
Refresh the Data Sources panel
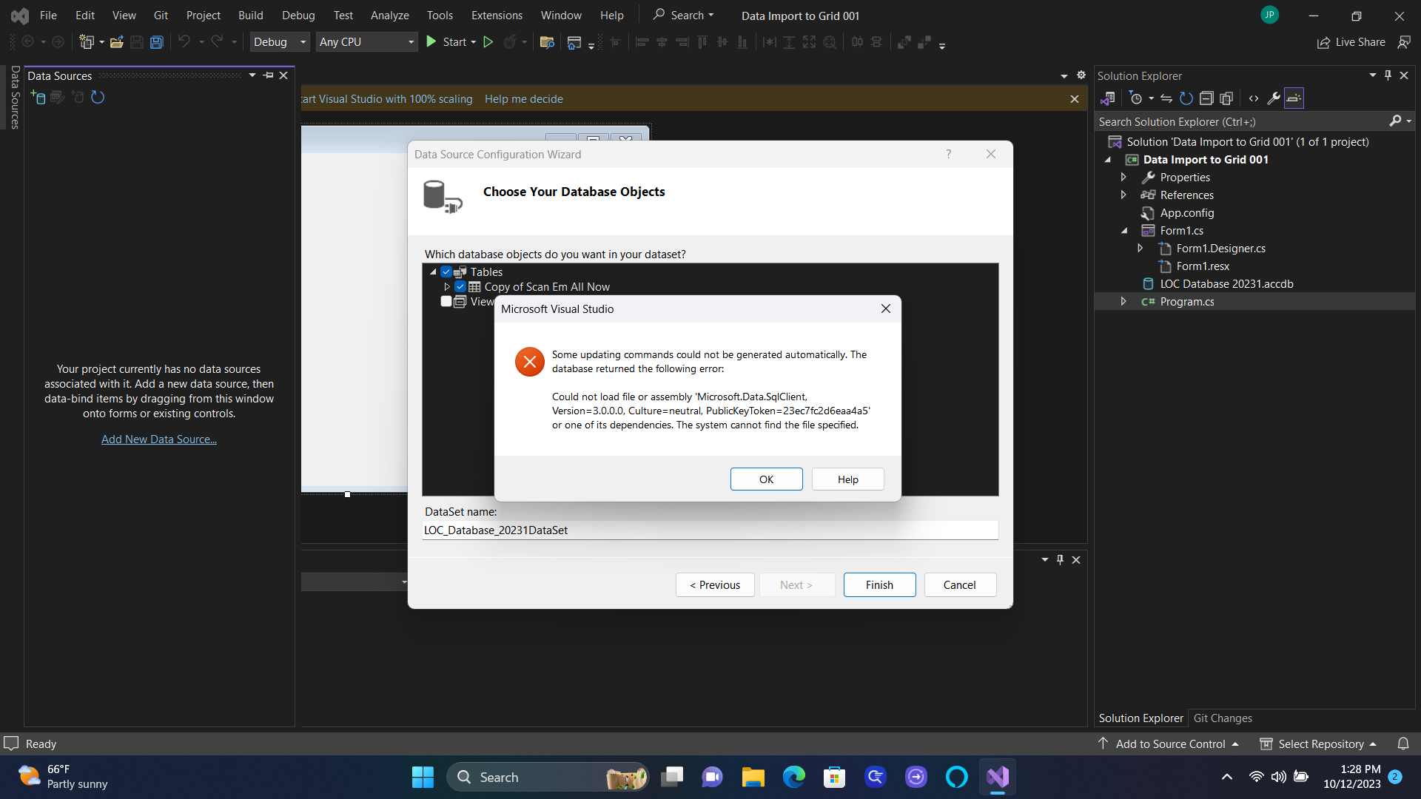point(98,97)
